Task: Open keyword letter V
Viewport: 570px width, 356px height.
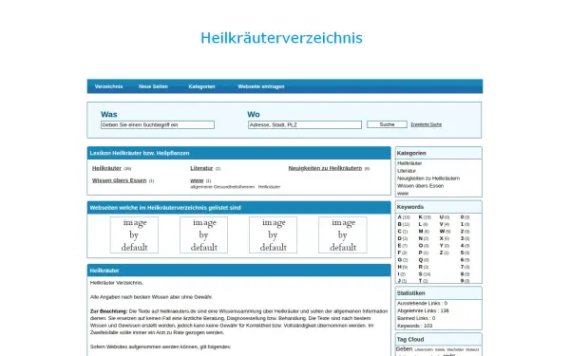Action: click(x=442, y=224)
